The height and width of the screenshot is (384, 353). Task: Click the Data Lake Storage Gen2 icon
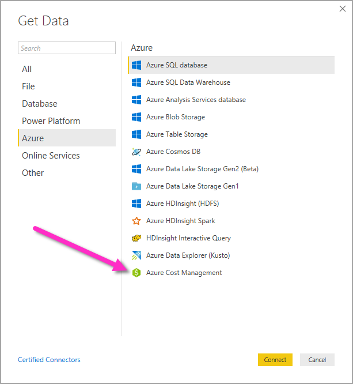136,169
